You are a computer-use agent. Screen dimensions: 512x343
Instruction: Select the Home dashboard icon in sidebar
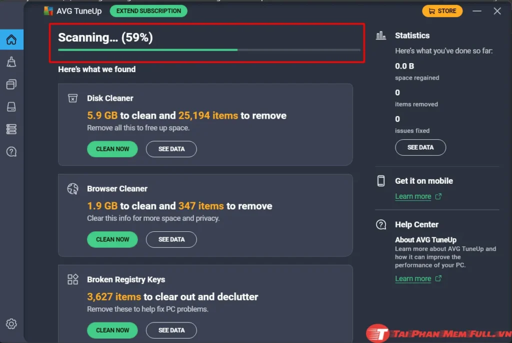coord(11,40)
